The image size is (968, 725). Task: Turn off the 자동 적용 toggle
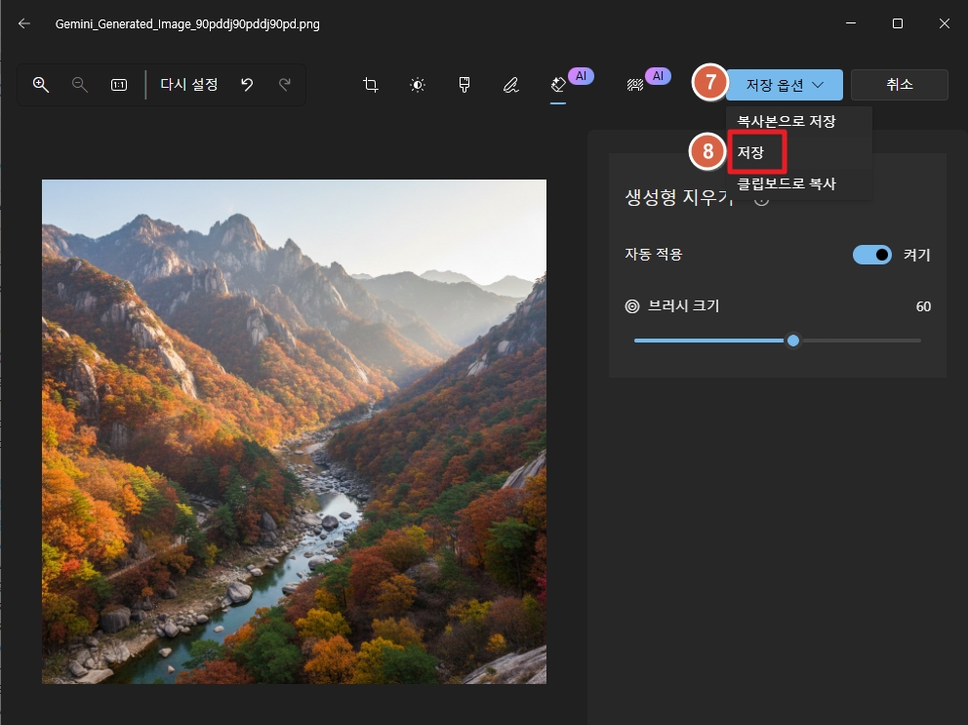[x=871, y=255]
